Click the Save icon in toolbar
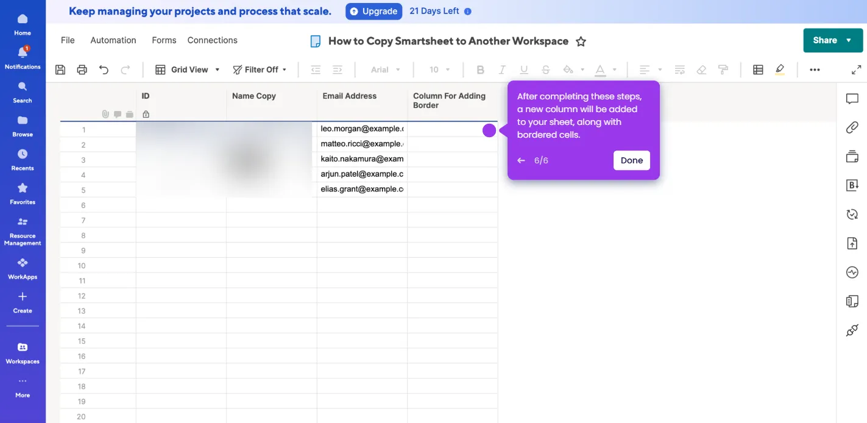867x423 pixels. [60, 69]
